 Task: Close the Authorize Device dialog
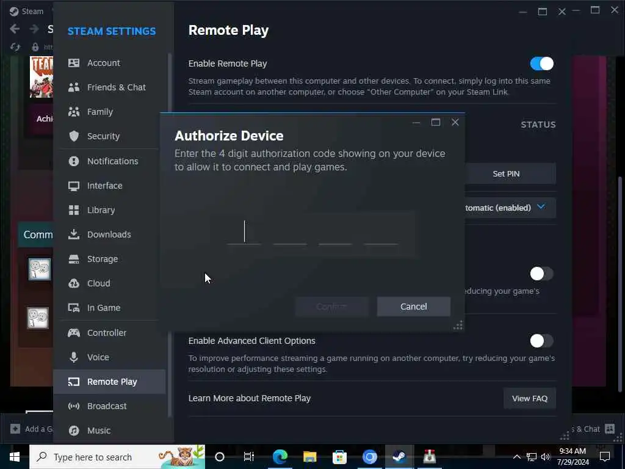(x=455, y=122)
